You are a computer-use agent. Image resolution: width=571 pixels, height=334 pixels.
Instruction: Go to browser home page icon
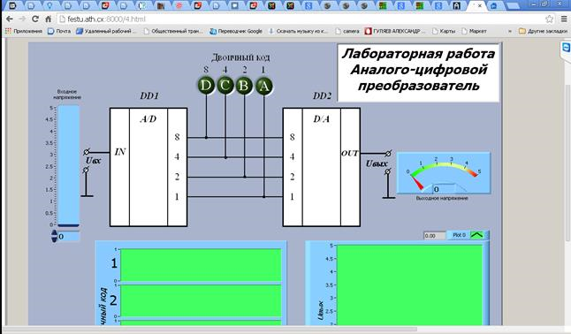[x=48, y=19]
